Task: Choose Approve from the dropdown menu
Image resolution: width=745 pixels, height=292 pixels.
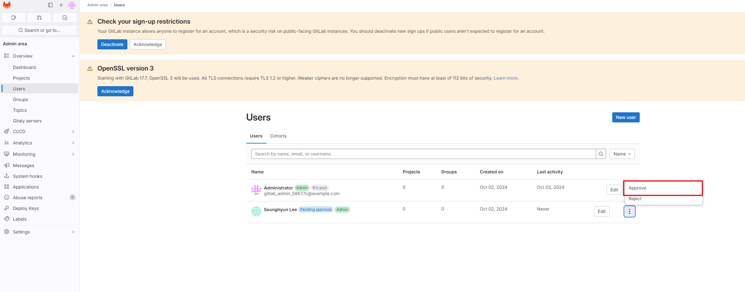Action: [x=663, y=188]
